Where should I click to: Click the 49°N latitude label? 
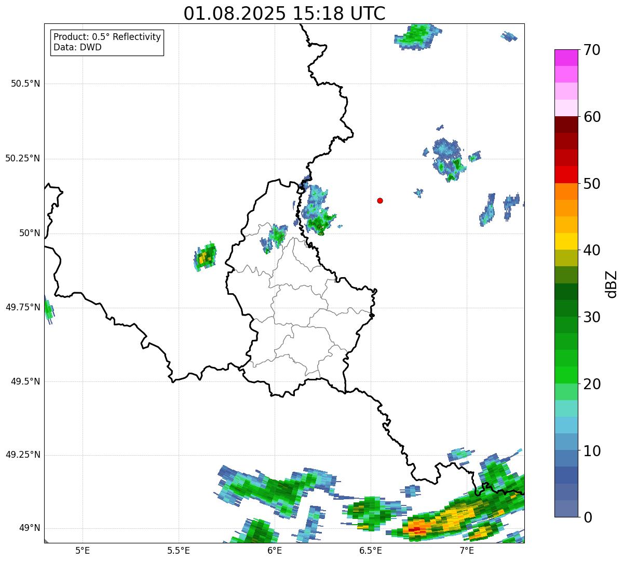click(30, 528)
